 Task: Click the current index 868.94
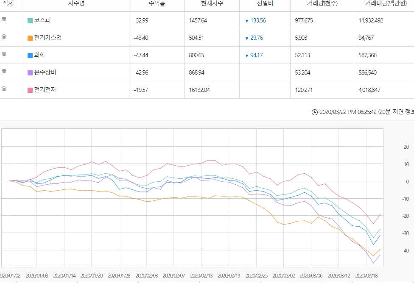click(196, 73)
